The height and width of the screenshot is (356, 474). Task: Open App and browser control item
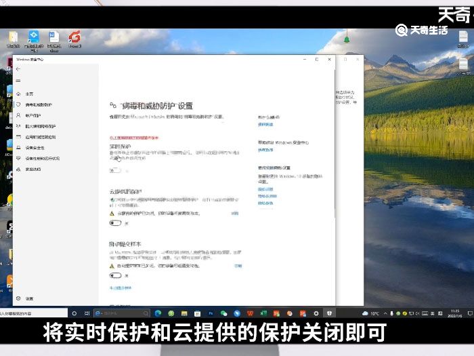point(41,137)
